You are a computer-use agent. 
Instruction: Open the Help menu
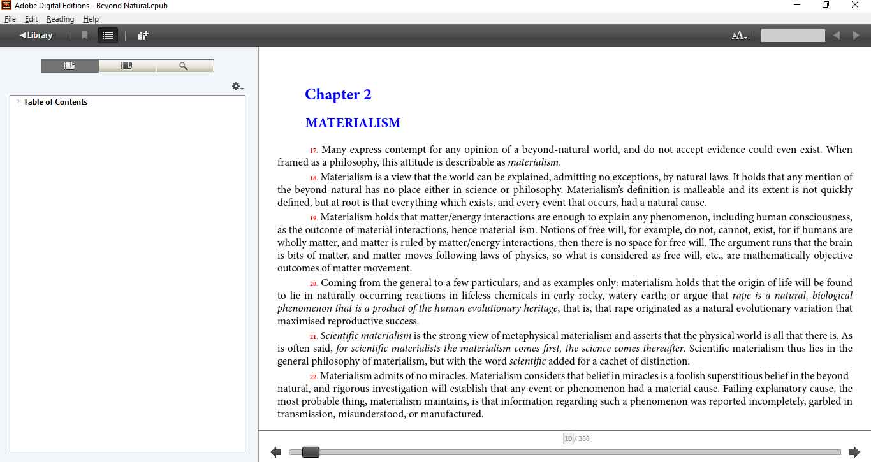(x=91, y=19)
